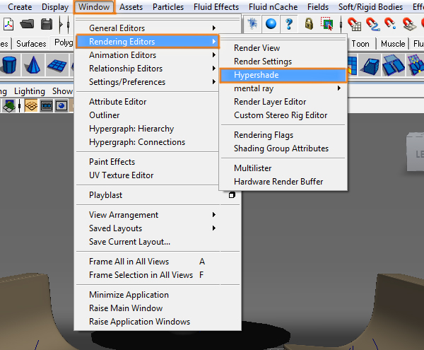Create a polygon plane from the shelf
This screenshot has width=424, height=350.
[x=57, y=65]
